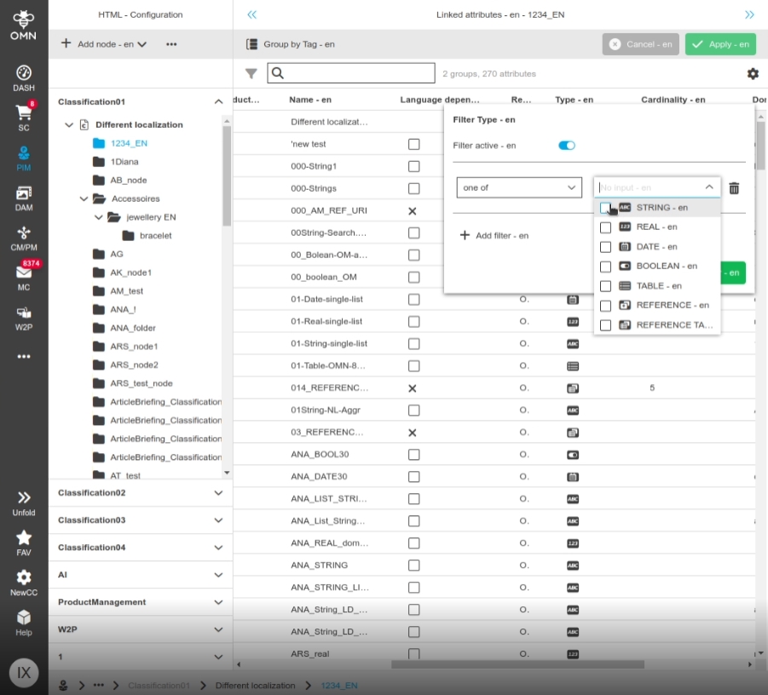
Task: Open Add node dropdown arrow
Action: coord(142,44)
